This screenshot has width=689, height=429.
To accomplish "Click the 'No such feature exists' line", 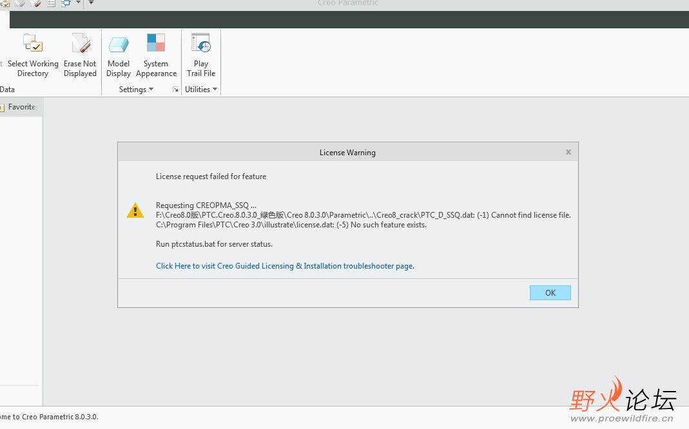I will coord(291,225).
